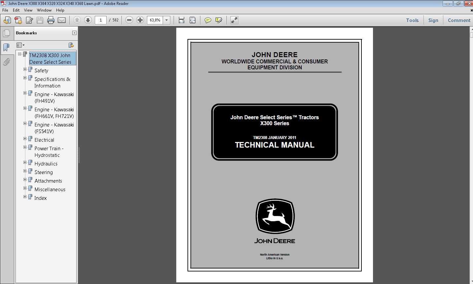Click the vertical scrollbar up arrow
The height and width of the screenshot is (284, 473).
tap(471, 29)
